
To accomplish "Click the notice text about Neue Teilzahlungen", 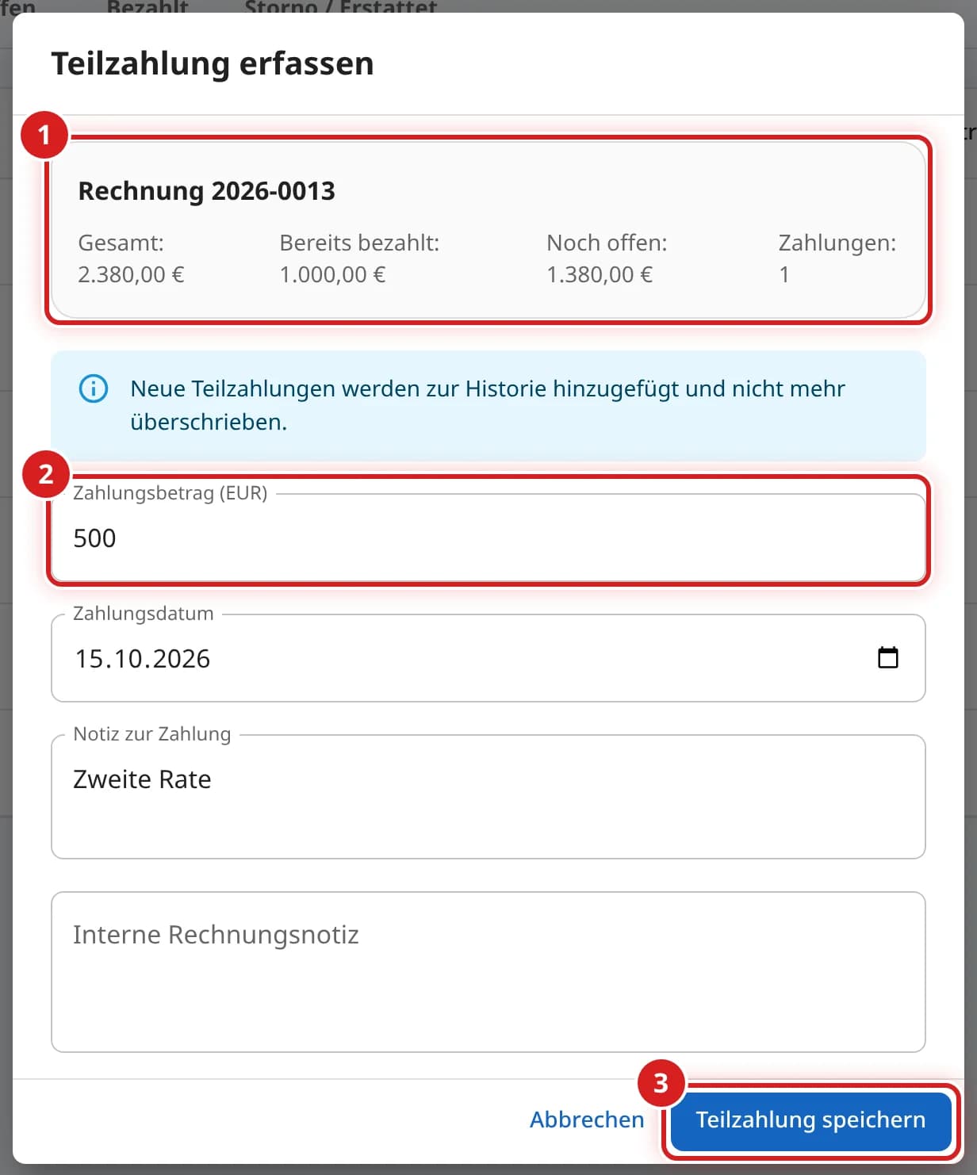I will [488, 405].
